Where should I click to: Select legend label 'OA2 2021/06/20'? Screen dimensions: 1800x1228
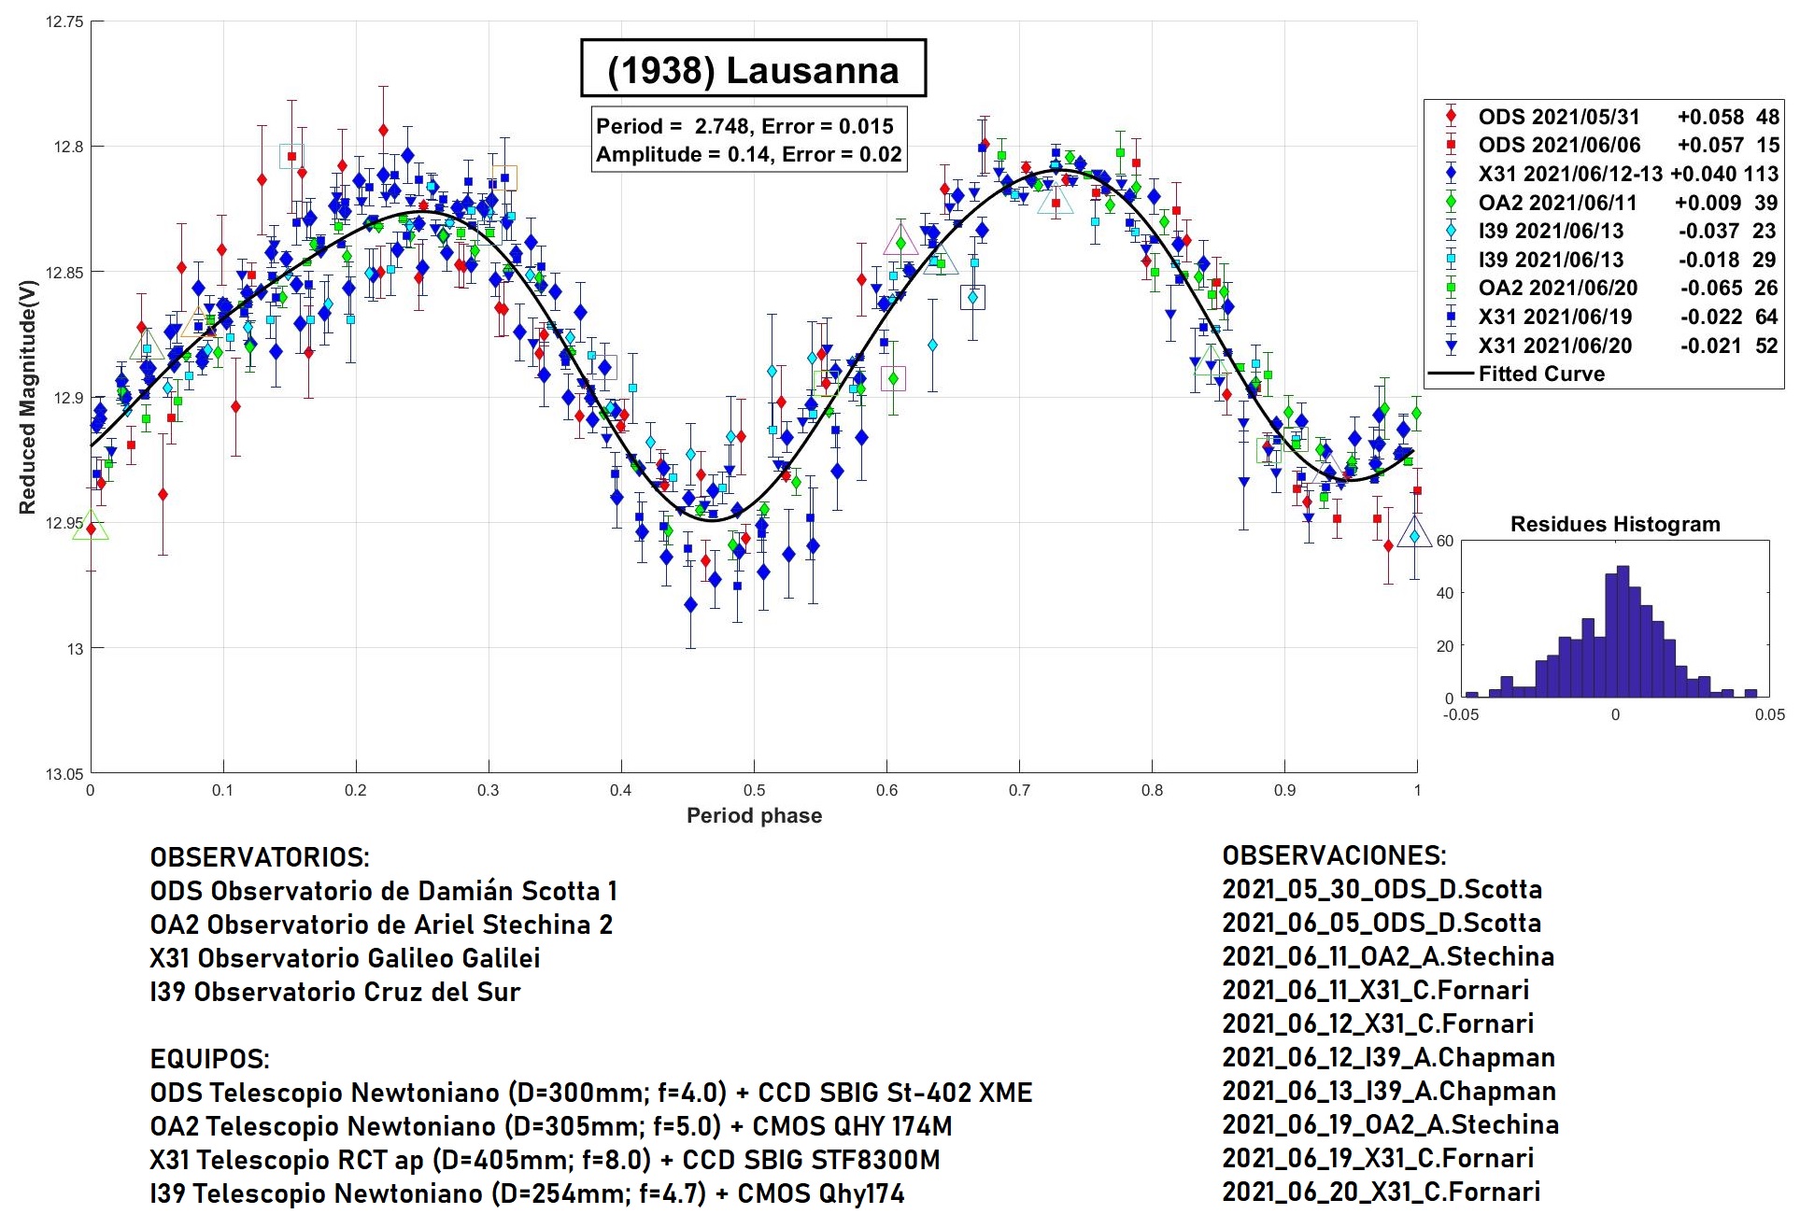click(1557, 288)
